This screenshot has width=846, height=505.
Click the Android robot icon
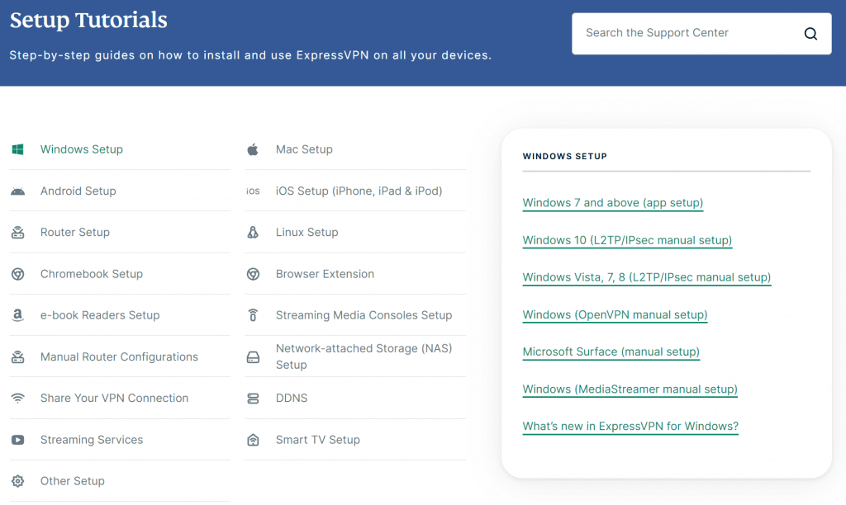click(18, 191)
